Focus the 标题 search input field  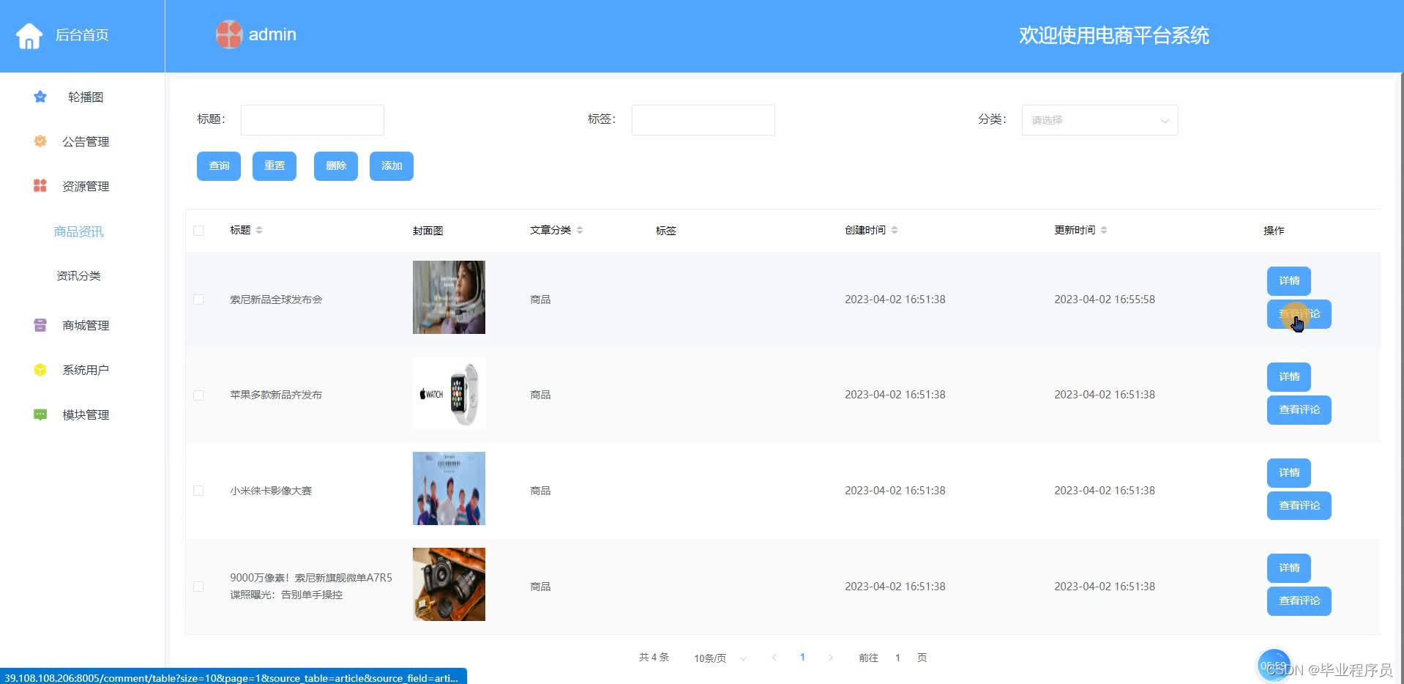pyautogui.click(x=313, y=120)
